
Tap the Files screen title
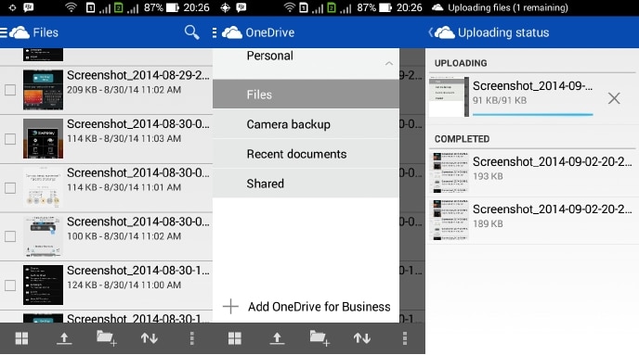46,32
